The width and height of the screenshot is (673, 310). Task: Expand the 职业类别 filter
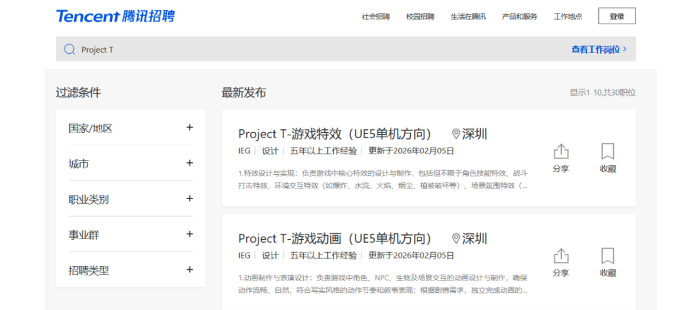click(189, 198)
